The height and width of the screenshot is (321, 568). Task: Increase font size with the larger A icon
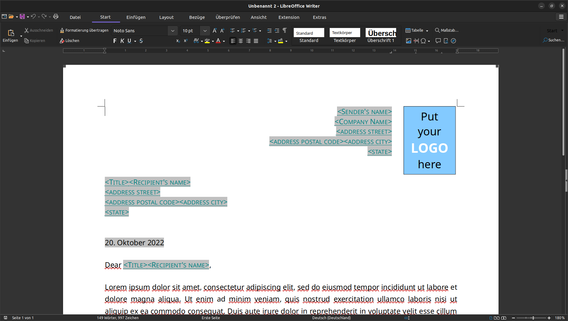click(x=215, y=30)
